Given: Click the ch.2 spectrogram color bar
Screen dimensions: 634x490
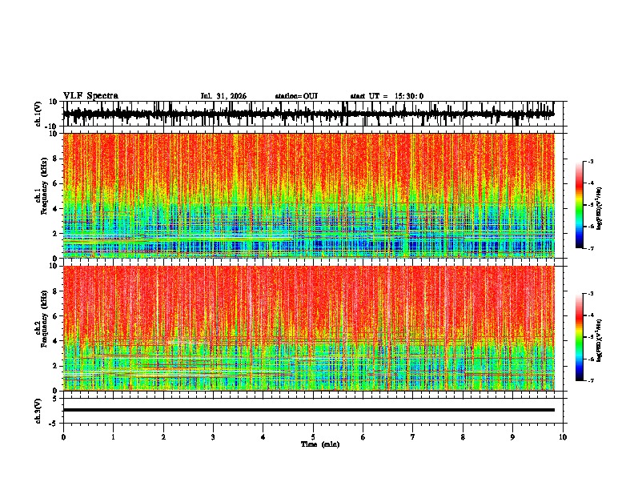Looking at the screenshot, I should 580,337.
